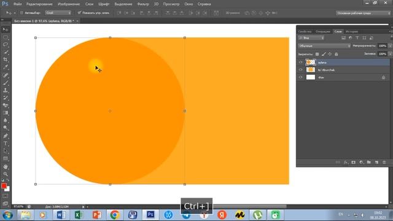Viewport: 393px width, 221px height.
Task: Select the Magic Wand tool
Action: 6,52
